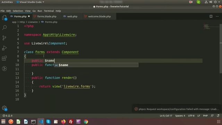Switch to the welcome.blade.php tab

tap(100, 16)
